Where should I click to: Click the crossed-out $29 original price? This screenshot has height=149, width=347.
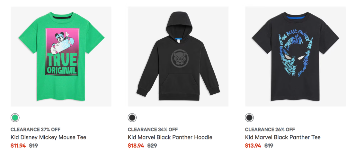point(152,145)
